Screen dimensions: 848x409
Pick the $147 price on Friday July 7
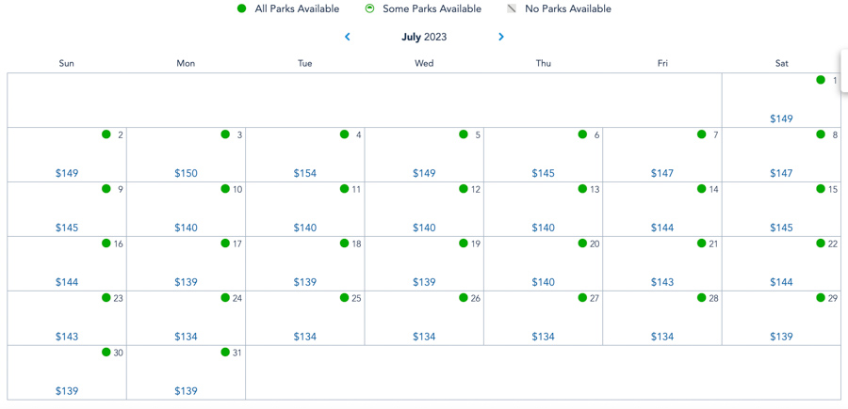click(662, 173)
